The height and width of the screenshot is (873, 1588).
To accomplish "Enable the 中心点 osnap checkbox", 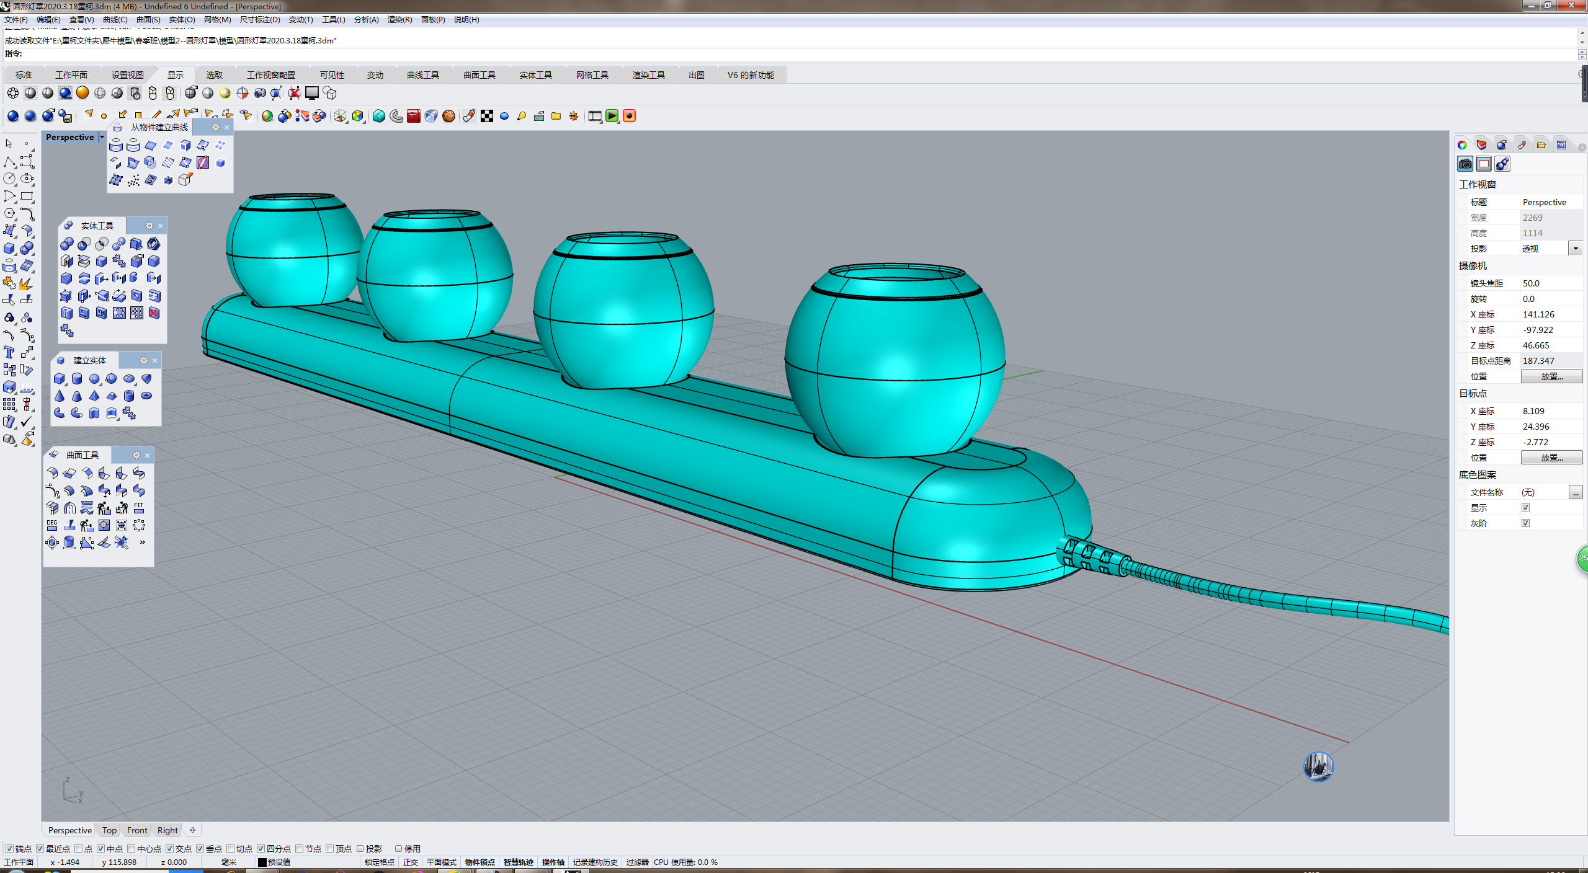I will (131, 848).
